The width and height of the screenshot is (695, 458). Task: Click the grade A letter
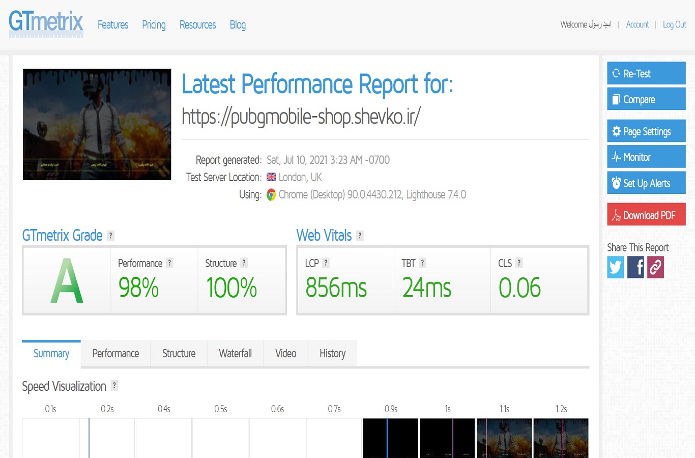(67, 281)
